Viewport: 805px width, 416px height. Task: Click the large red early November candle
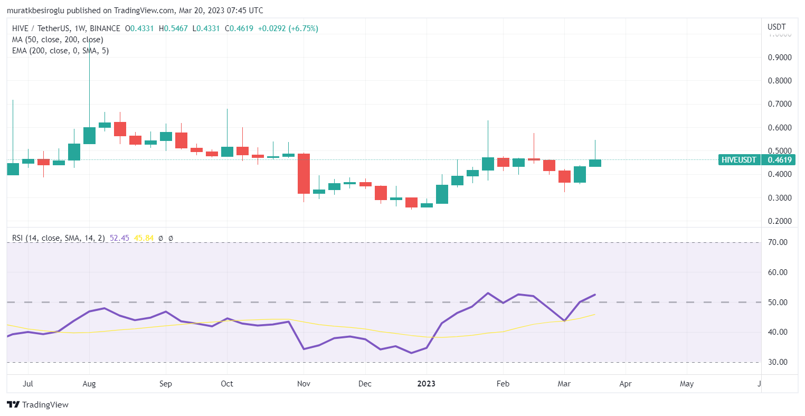tap(304, 174)
